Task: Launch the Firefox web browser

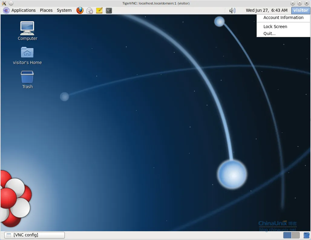Action: [x=80, y=10]
